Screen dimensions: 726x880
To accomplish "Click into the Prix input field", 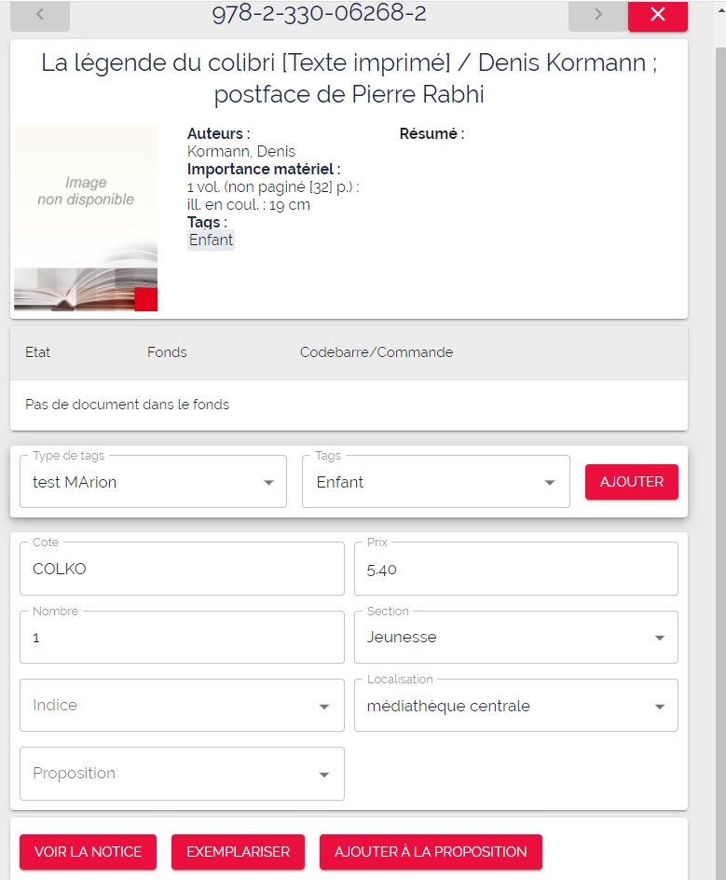I will pyautogui.click(x=516, y=569).
